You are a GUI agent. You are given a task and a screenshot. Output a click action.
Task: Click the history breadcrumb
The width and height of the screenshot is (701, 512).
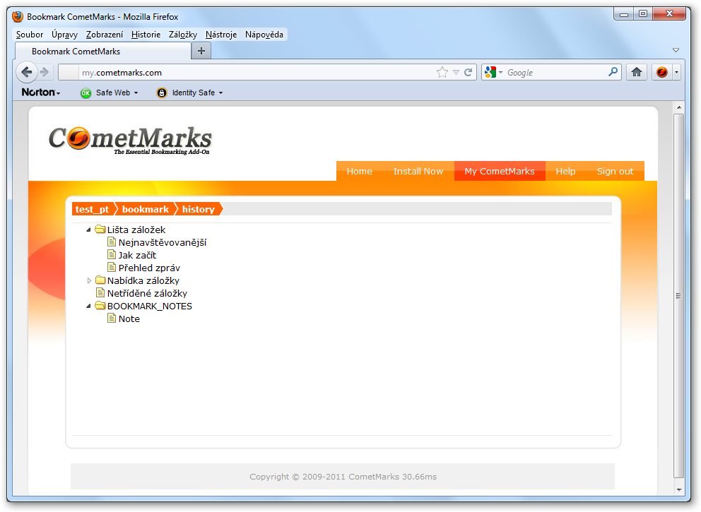199,209
